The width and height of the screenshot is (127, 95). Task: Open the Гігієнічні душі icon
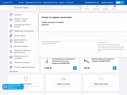point(11,36)
